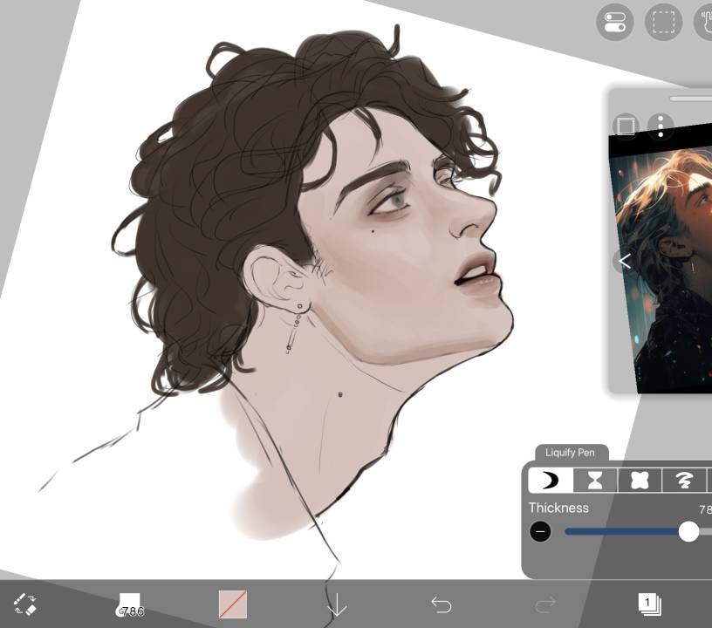The image size is (712, 628).
Task: Select the Liquify Pen tab
Action: 570,453
